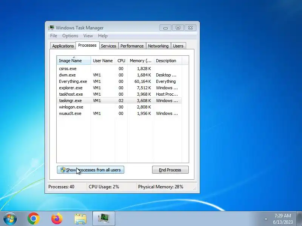
Task: Select the taskhost.exe process
Action: tap(119, 94)
